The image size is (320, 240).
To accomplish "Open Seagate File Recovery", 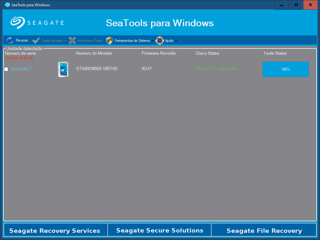I will point(264,230).
